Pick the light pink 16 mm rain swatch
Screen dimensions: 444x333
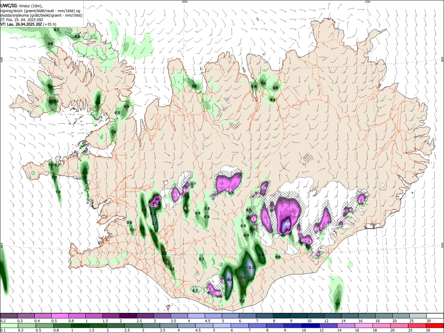[363, 326]
